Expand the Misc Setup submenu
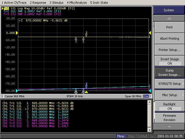Screen dimensions: 185x139 click(169, 95)
